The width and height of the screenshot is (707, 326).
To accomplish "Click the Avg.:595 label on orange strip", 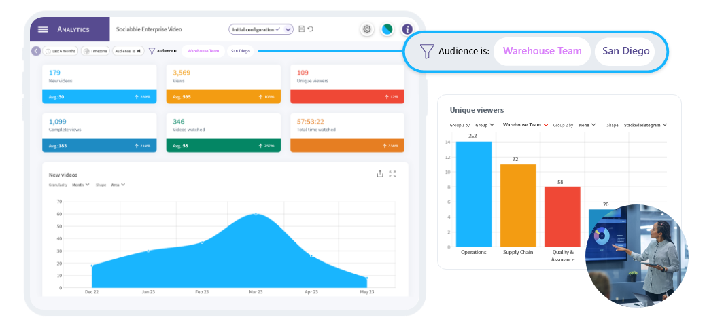I will (x=182, y=97).
